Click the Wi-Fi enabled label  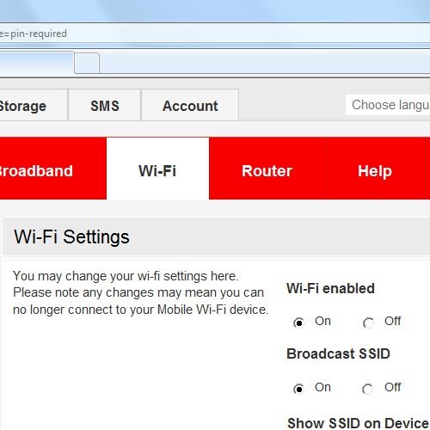pos(330,288)
